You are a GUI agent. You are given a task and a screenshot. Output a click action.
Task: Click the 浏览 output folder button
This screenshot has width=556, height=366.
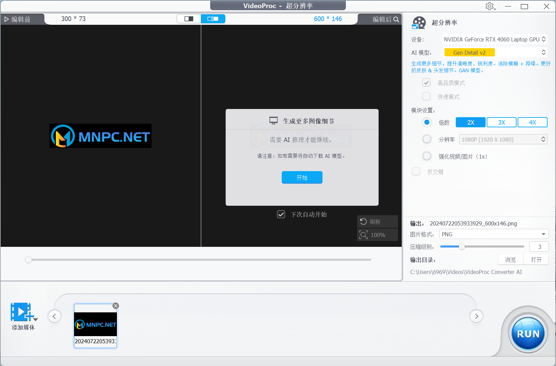pos(510,260)
